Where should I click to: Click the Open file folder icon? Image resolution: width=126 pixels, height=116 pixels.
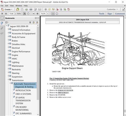(18, 9)
